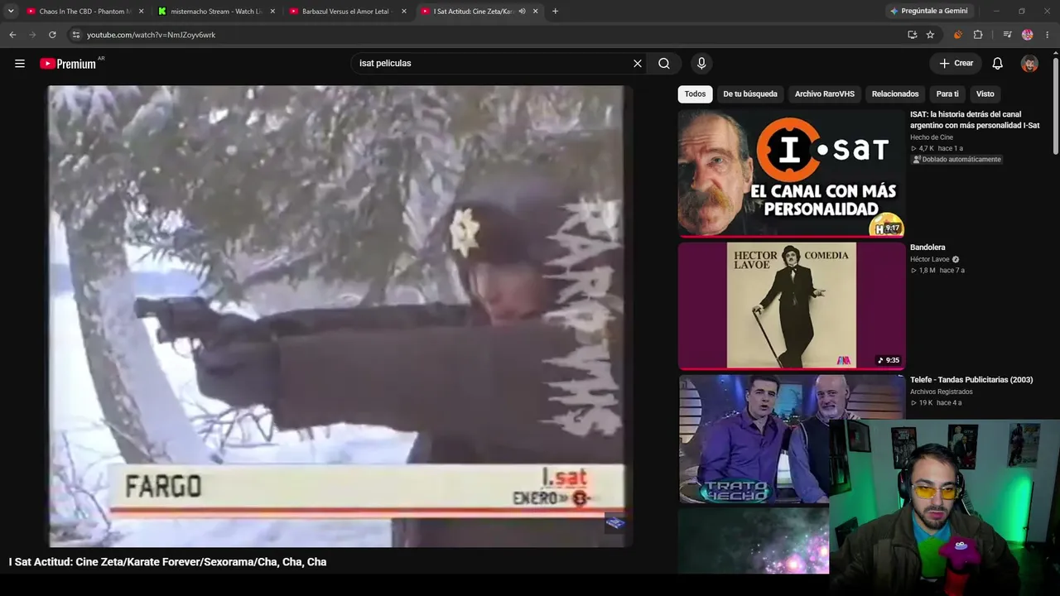Select the 'Visto' chip
This screenshot has width=1060, height=596.
coord(985,94)
